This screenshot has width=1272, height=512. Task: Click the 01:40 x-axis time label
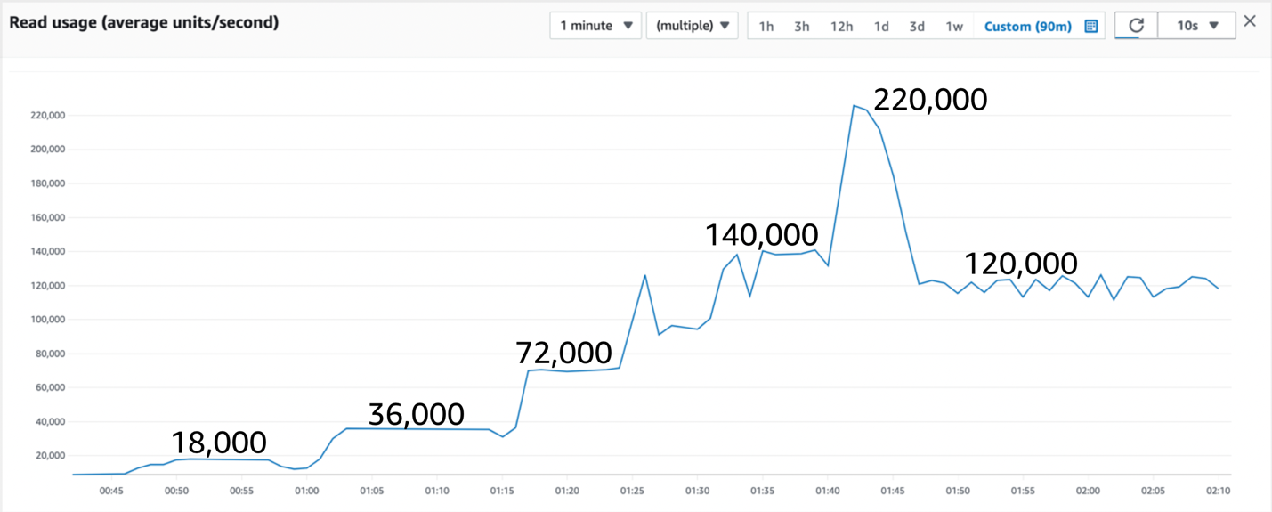click(x=827, y=491)
